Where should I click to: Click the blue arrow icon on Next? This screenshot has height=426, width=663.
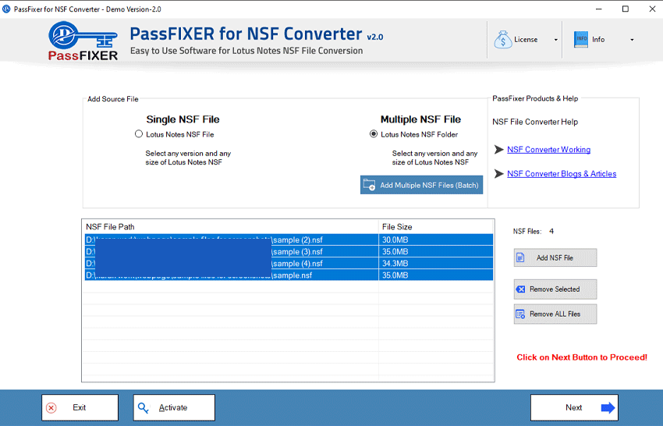[608, 408]
